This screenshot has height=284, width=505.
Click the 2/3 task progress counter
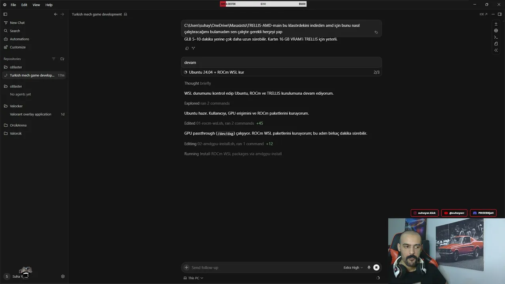376,72
